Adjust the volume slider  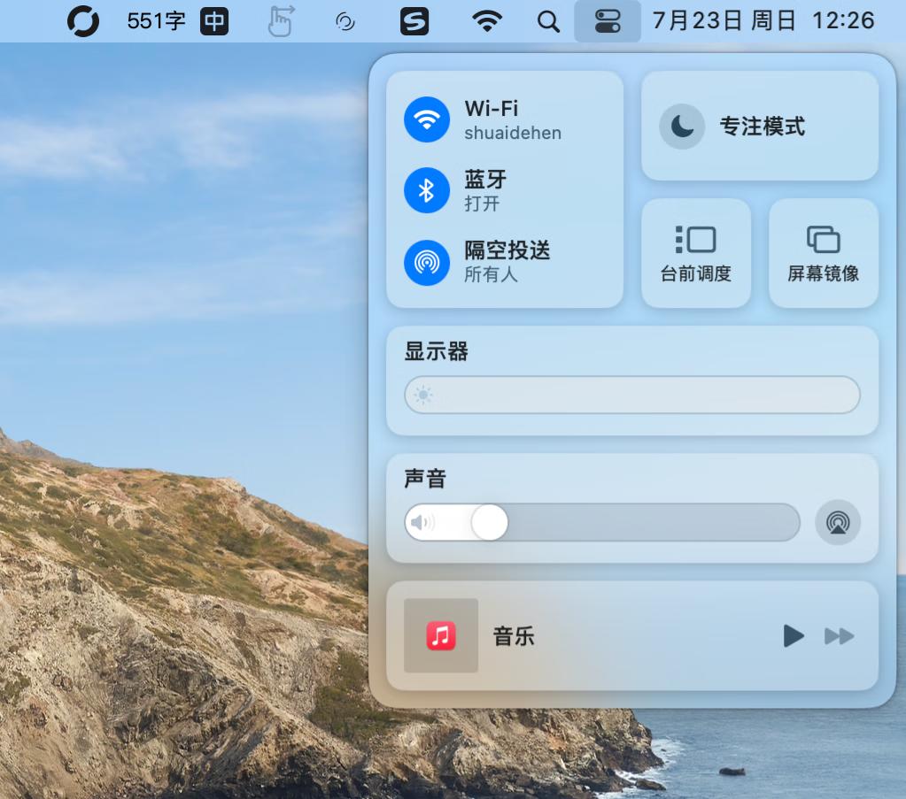(488, 523)
